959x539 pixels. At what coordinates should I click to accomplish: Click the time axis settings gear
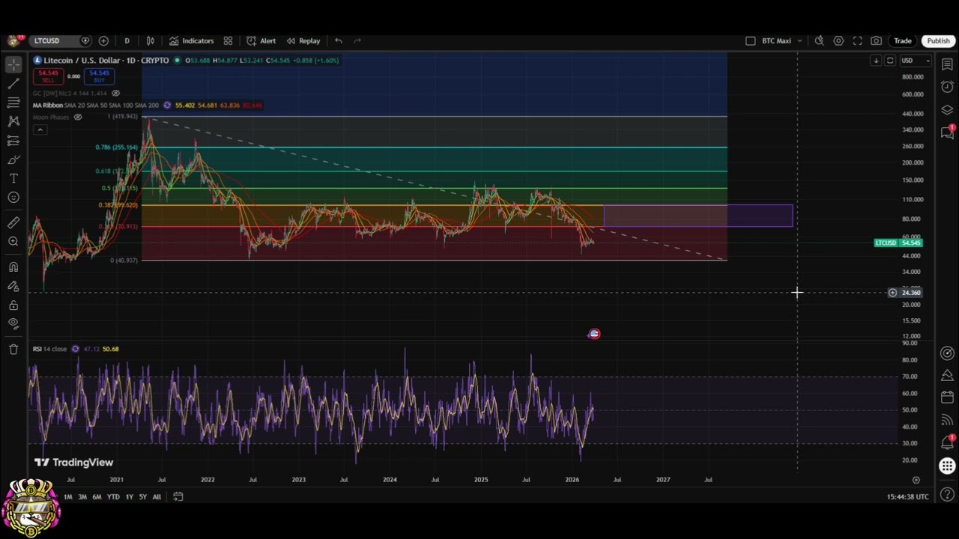click(x=916, y=479)
